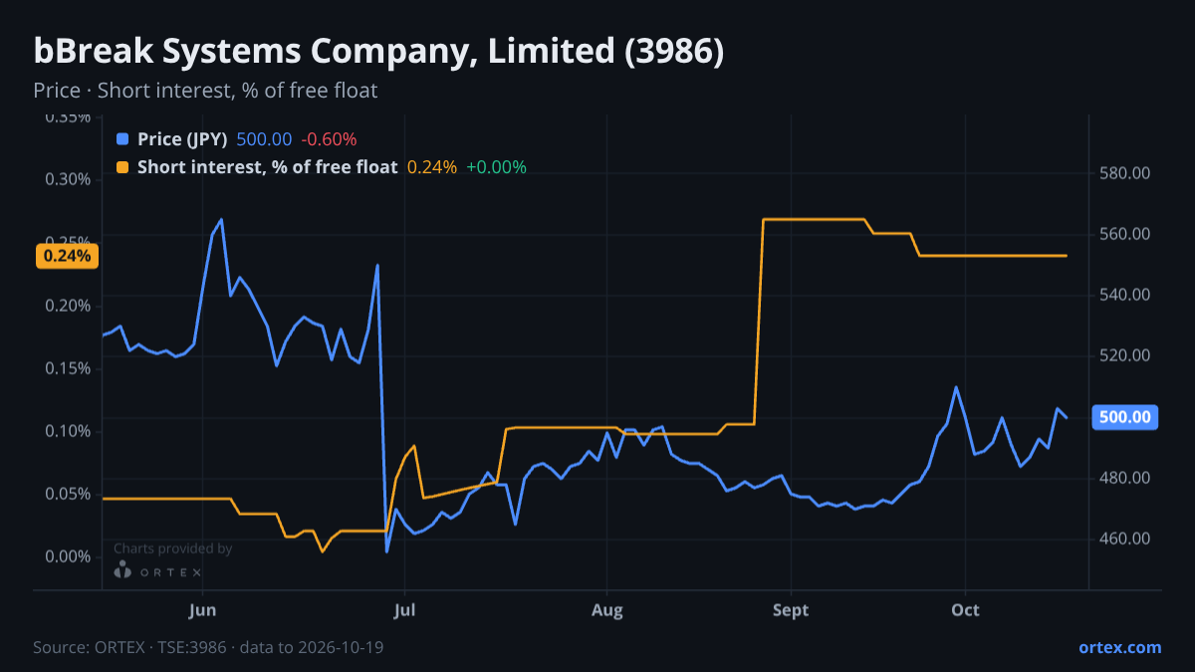Click the source line 'Source: ORTEX · TSE:3986 · data to 2026-10-19'
The width and height of the screenshot is (1195, 672).
coord(208,647)
